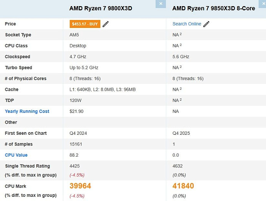Click the NA footnote in TDP row

pos(177,100)
